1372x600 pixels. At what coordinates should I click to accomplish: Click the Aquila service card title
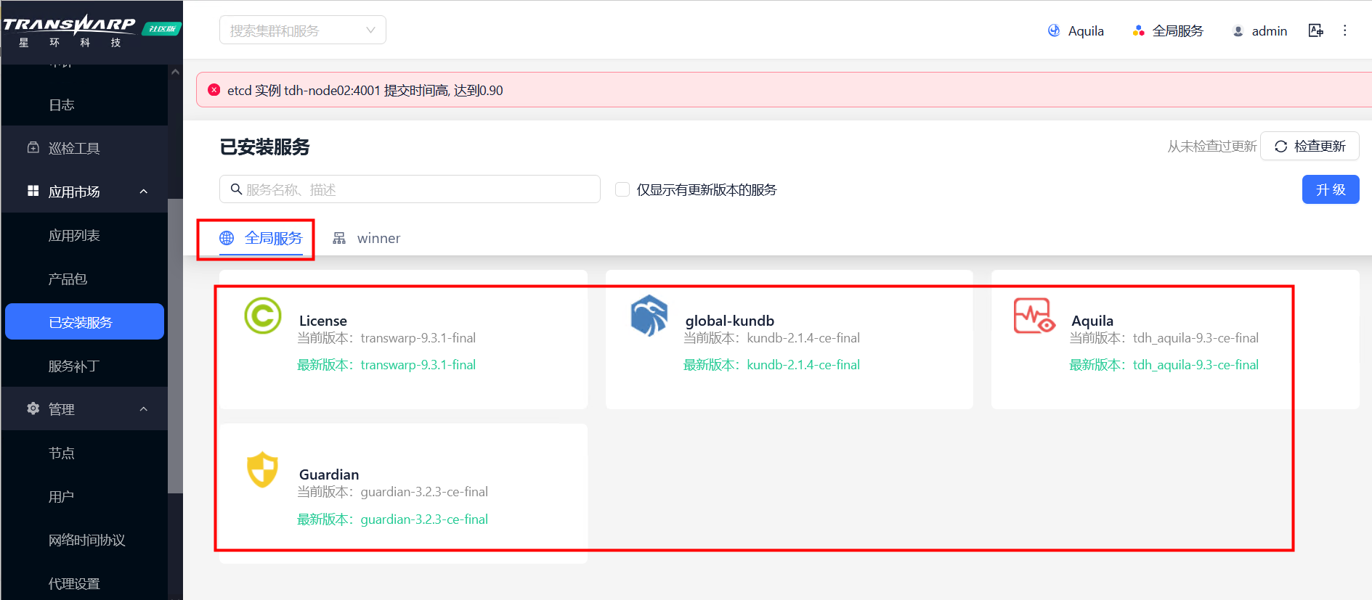[x=1092, y=320]
